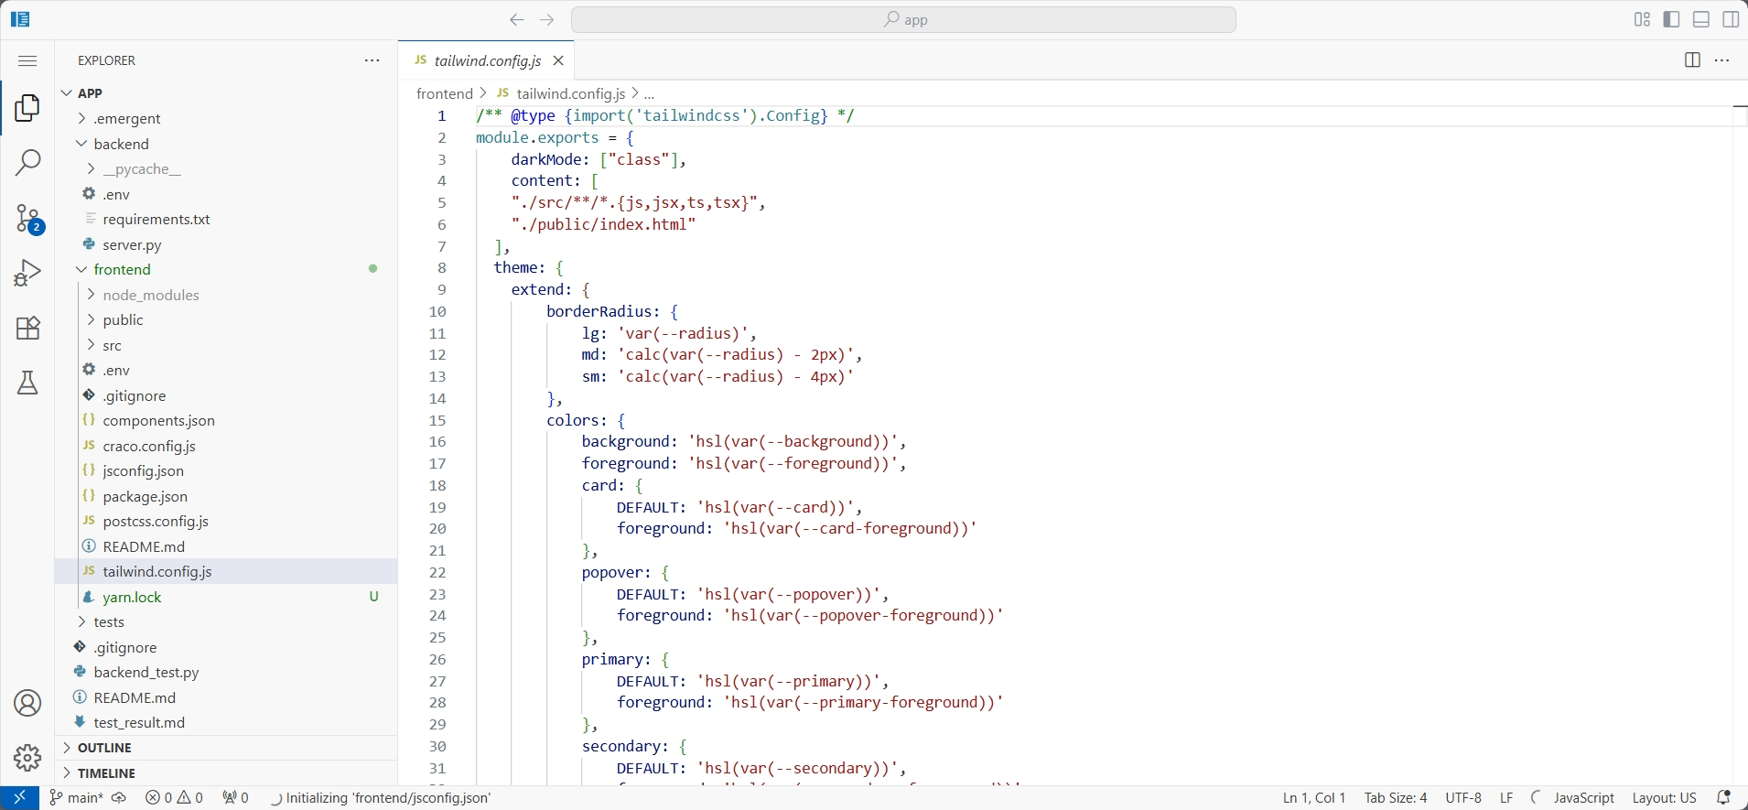1748x810 pixels.
Task: Change JavaScript language mode
Action: pyautogui.click(x=1583, y=798)
